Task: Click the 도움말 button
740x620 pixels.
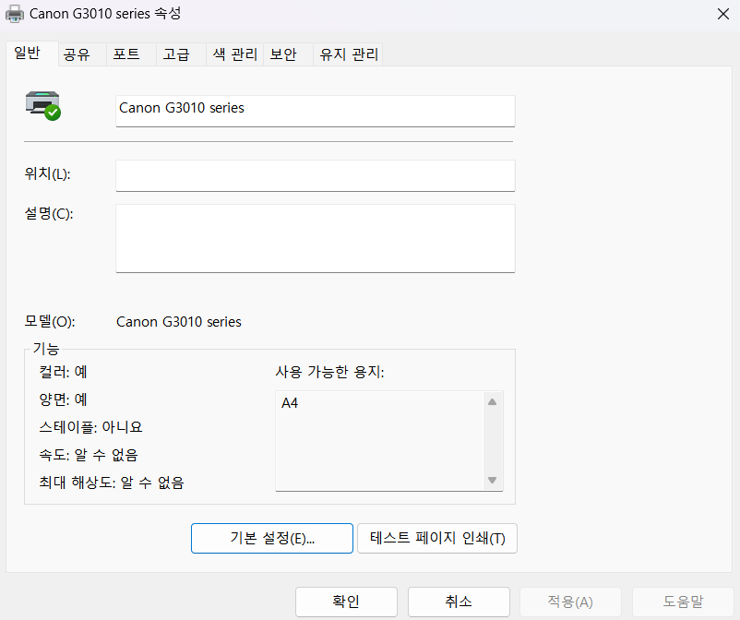Action: click(x=683, y=602)
